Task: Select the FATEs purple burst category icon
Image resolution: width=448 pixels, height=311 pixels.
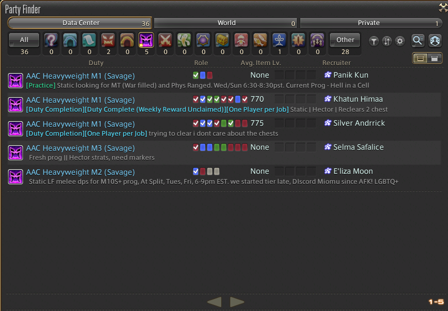Action: click(203, 40)
